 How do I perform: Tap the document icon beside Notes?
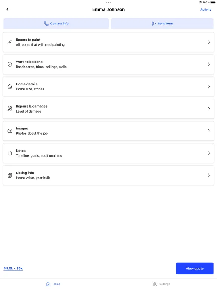(x=10, y=153)
